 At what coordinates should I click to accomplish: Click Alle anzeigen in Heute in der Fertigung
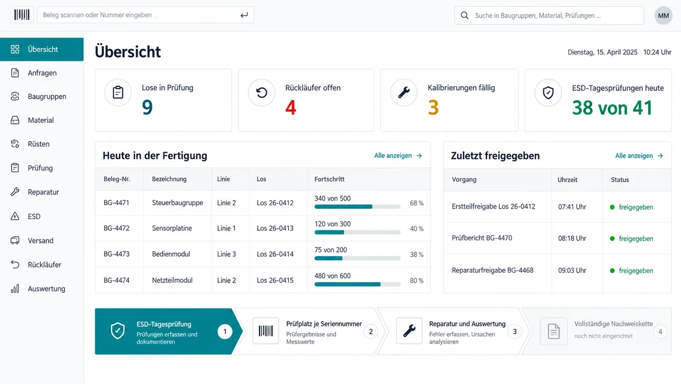coord(398,156)
